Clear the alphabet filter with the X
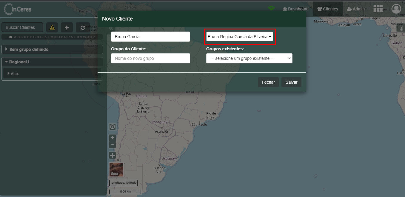The image size is (405, 197). click(x=10, y=37)
